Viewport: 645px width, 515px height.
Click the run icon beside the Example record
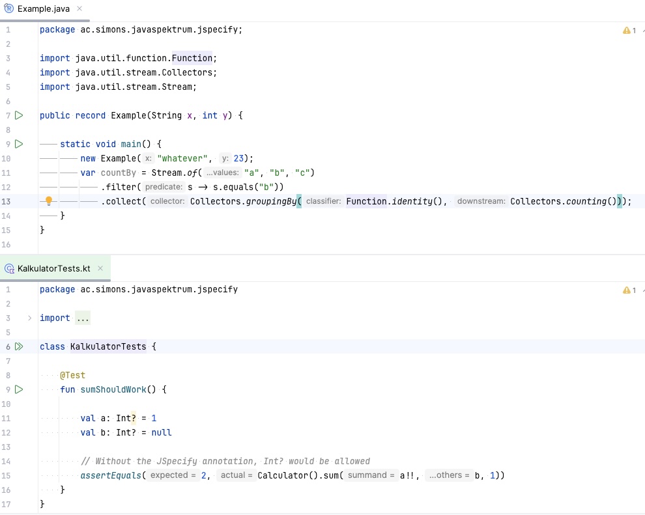[x=19, y=115]
